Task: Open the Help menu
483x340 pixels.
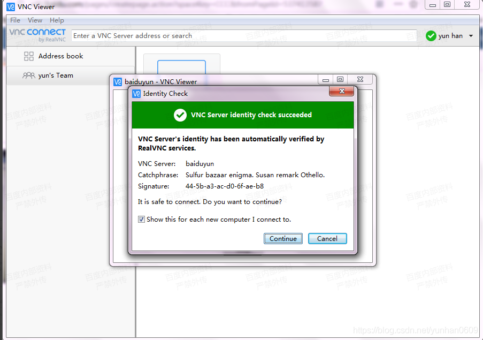Action: click(57, 20)
